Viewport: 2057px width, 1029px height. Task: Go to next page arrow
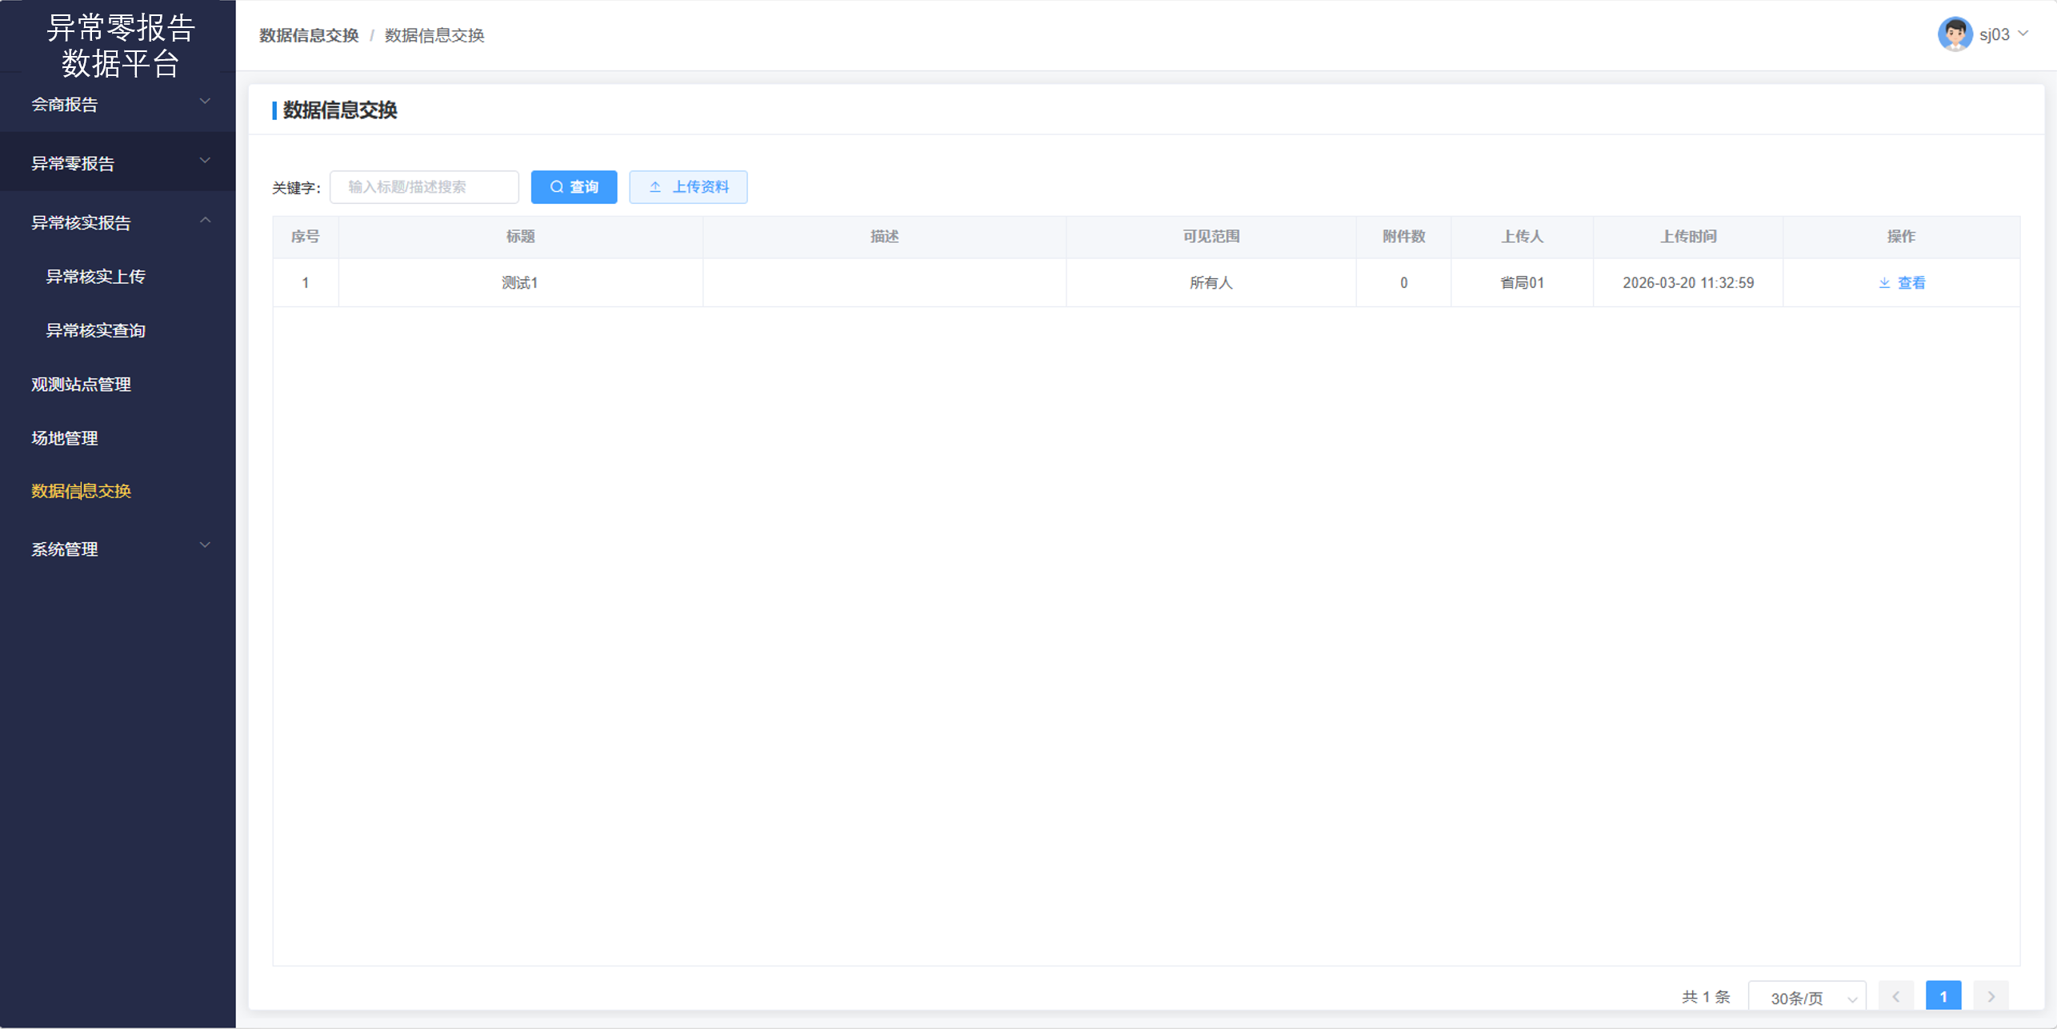point(1991,996)
